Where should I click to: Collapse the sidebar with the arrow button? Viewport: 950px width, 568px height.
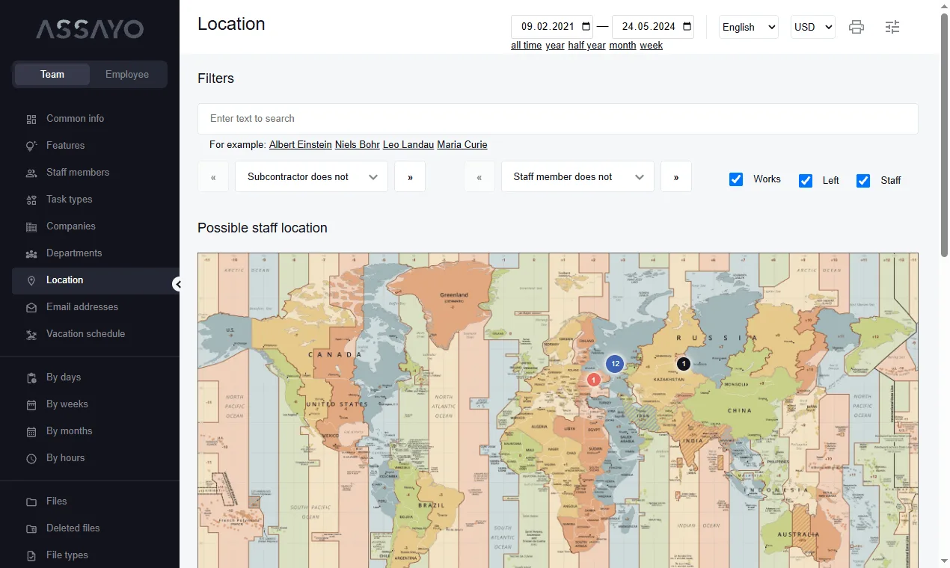pyautogui.click(x=177, y=284)
